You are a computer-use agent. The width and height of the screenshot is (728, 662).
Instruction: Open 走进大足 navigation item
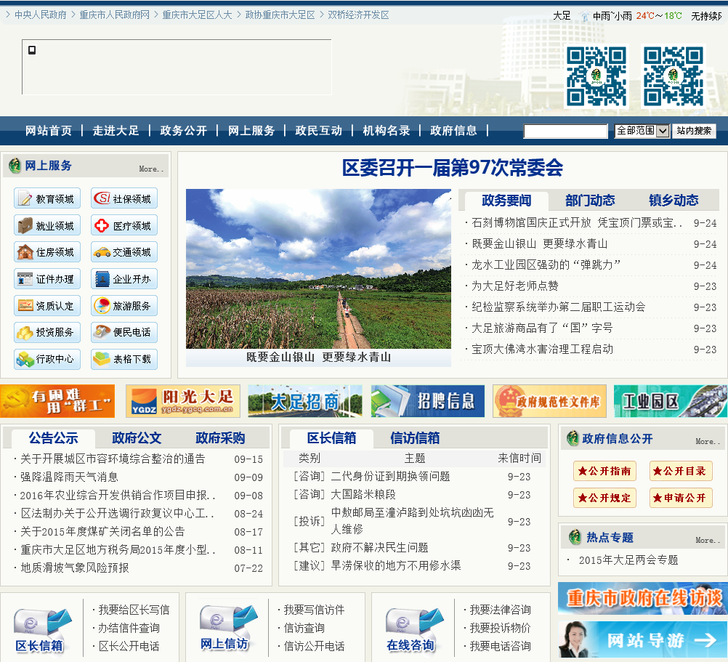116,131
